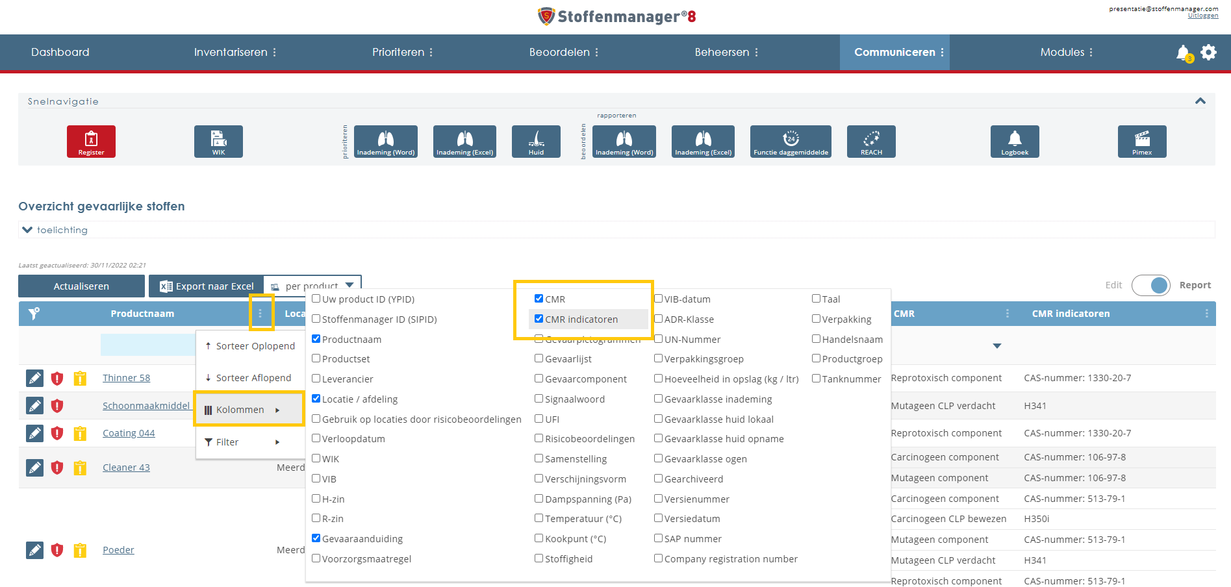Click the Export naar Excel button
1231x587 pixels.
(x=206, y=286)
